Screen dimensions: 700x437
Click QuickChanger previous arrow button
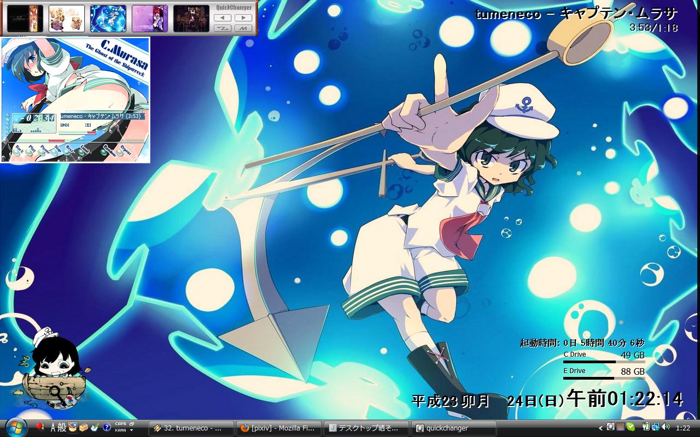pyautogui.click(x=223, y=17)
